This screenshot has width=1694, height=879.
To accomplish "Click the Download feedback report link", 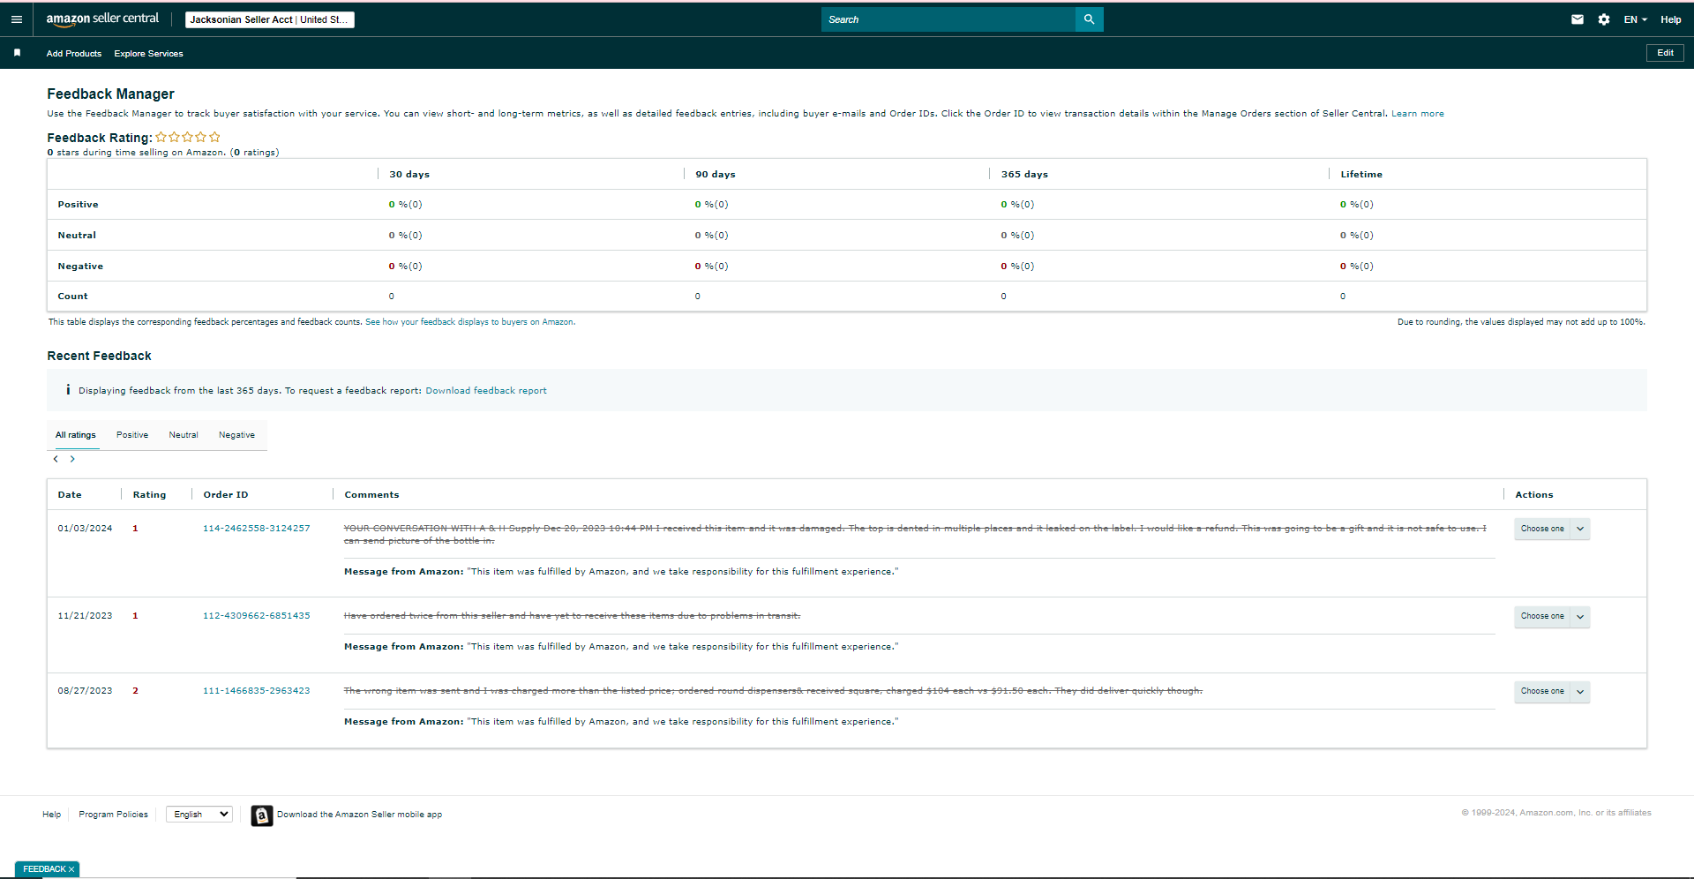I will point(486,391).
